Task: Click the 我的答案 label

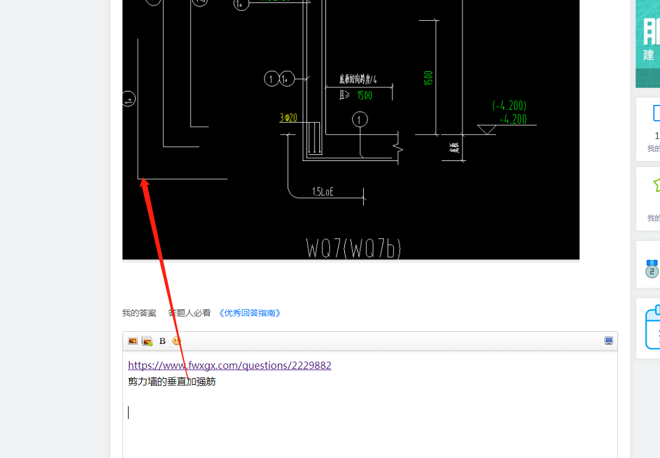Action: pyautogui.click(x=140, y=313)
